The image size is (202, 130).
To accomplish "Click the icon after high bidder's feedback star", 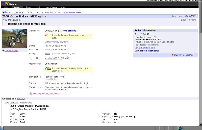I will pos(67,58).
